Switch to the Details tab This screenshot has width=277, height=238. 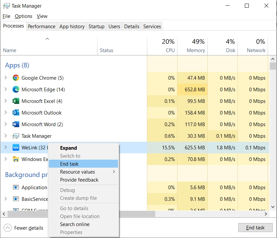point(132,27)
